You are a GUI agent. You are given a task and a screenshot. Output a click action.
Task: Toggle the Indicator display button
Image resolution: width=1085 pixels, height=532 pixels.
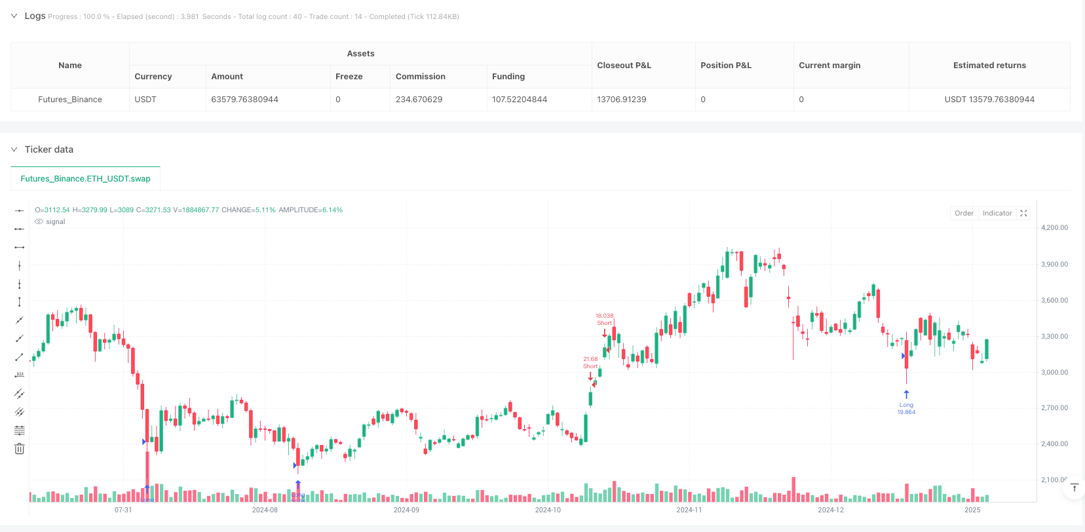click(x=997, y=213)
